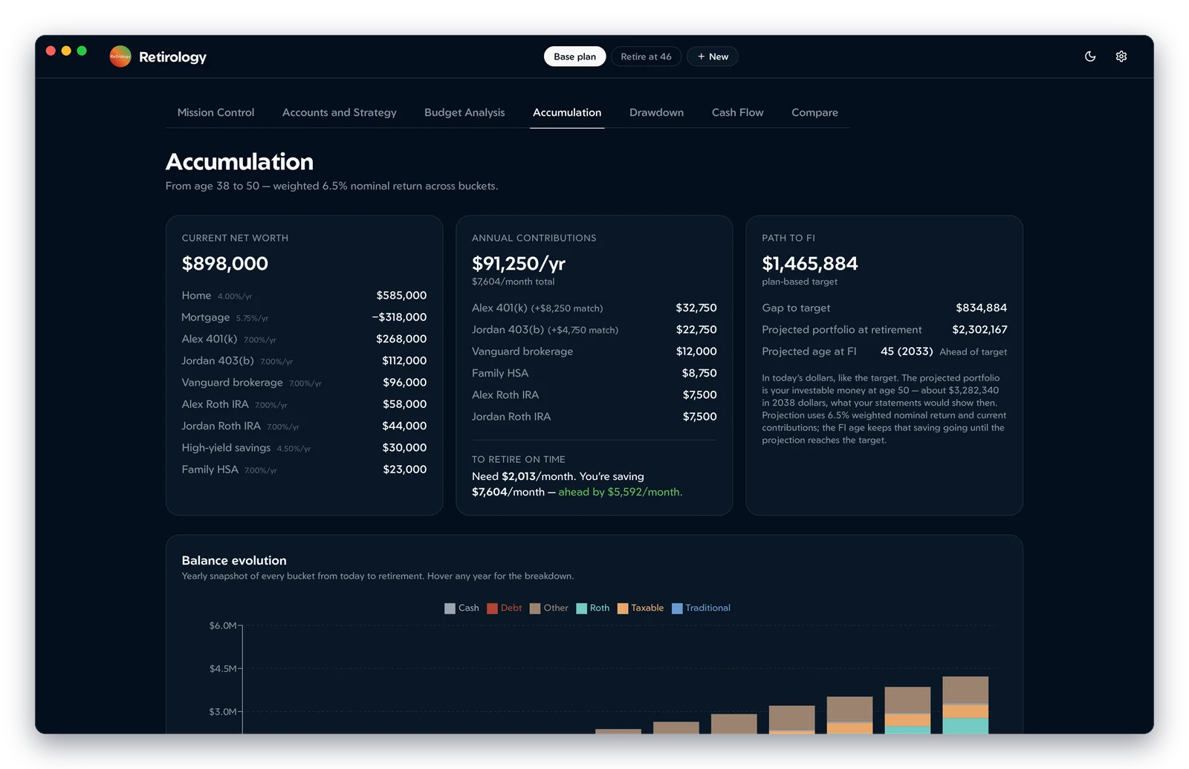This screenshot has width=1189, height=769.
Task: Click the Ahead of target label
Action: click(x=973, y=352)
